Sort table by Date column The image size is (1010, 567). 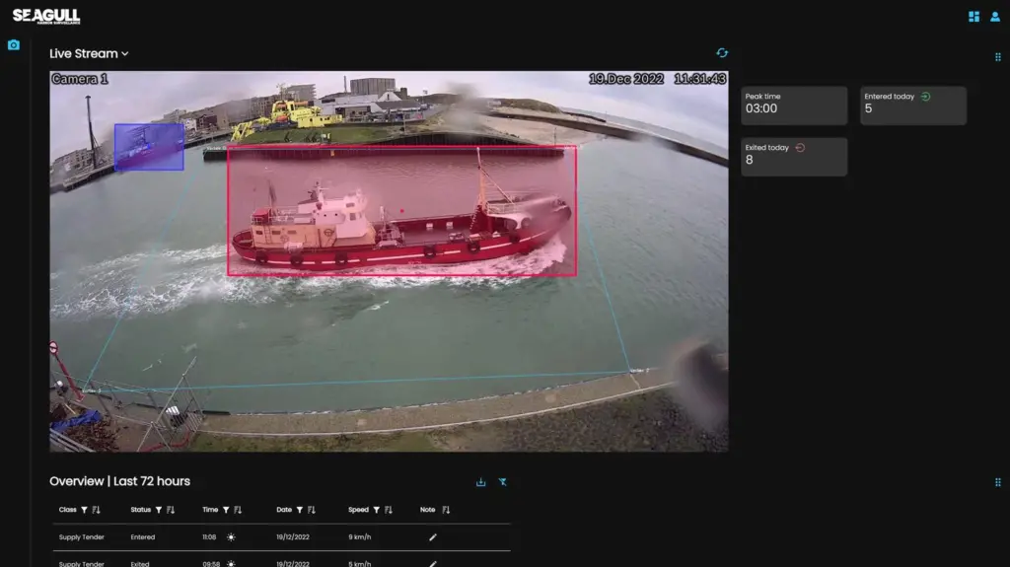point(312,510)
